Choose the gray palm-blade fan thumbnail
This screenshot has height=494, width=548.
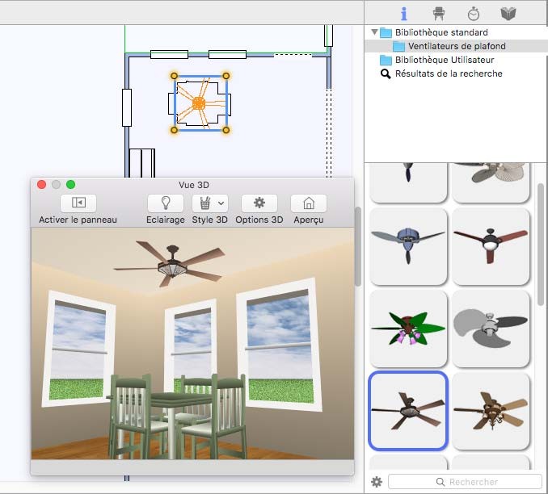[x=491, y=328]
